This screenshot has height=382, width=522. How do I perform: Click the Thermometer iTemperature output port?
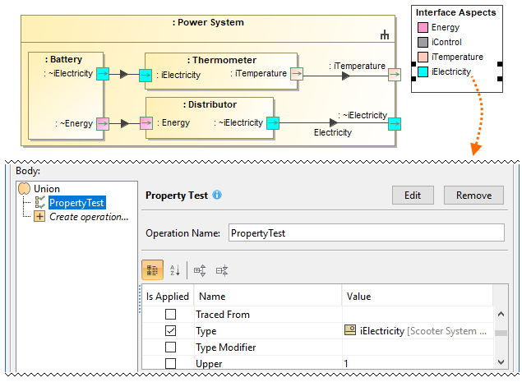coord(297,74)
